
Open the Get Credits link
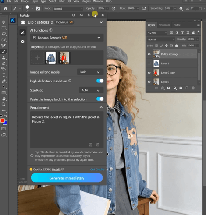tap(97, 169)
